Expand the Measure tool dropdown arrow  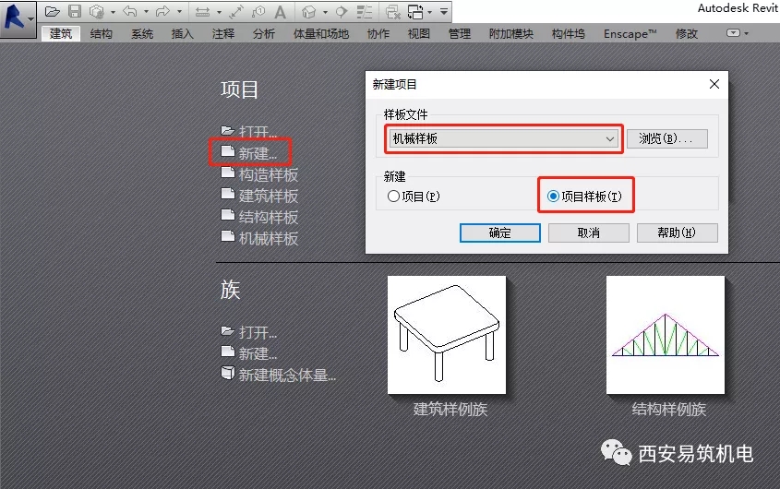coord(219,12)
